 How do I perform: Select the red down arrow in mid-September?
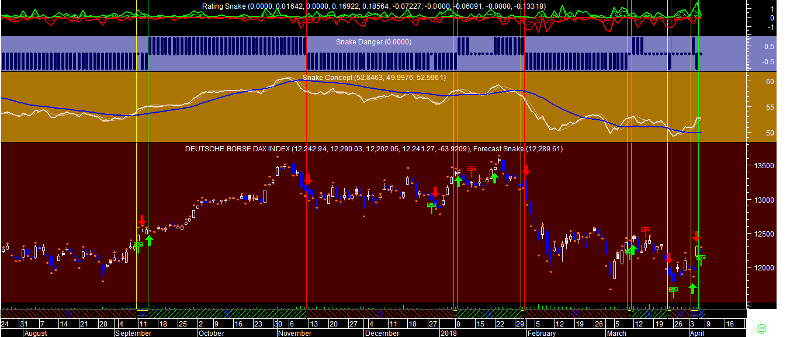click(x=142, y=221)
